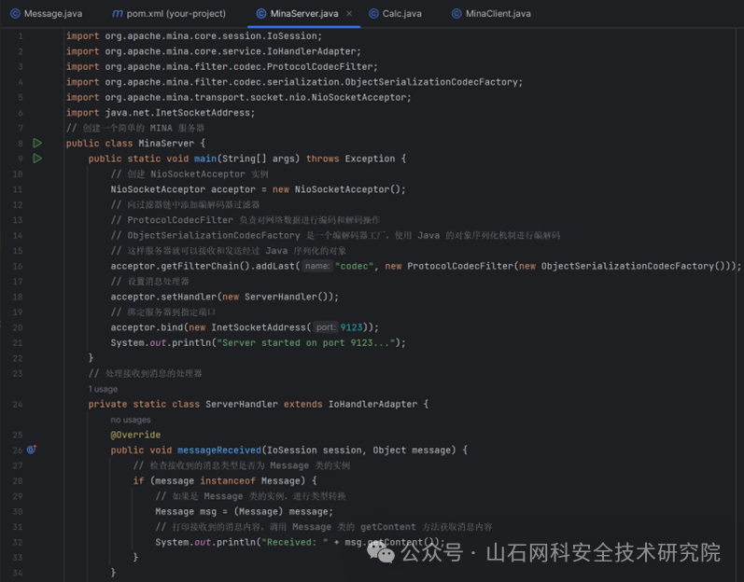
Task: Click the 'no usages' hint above @Override
Action: tap(131, 420)
